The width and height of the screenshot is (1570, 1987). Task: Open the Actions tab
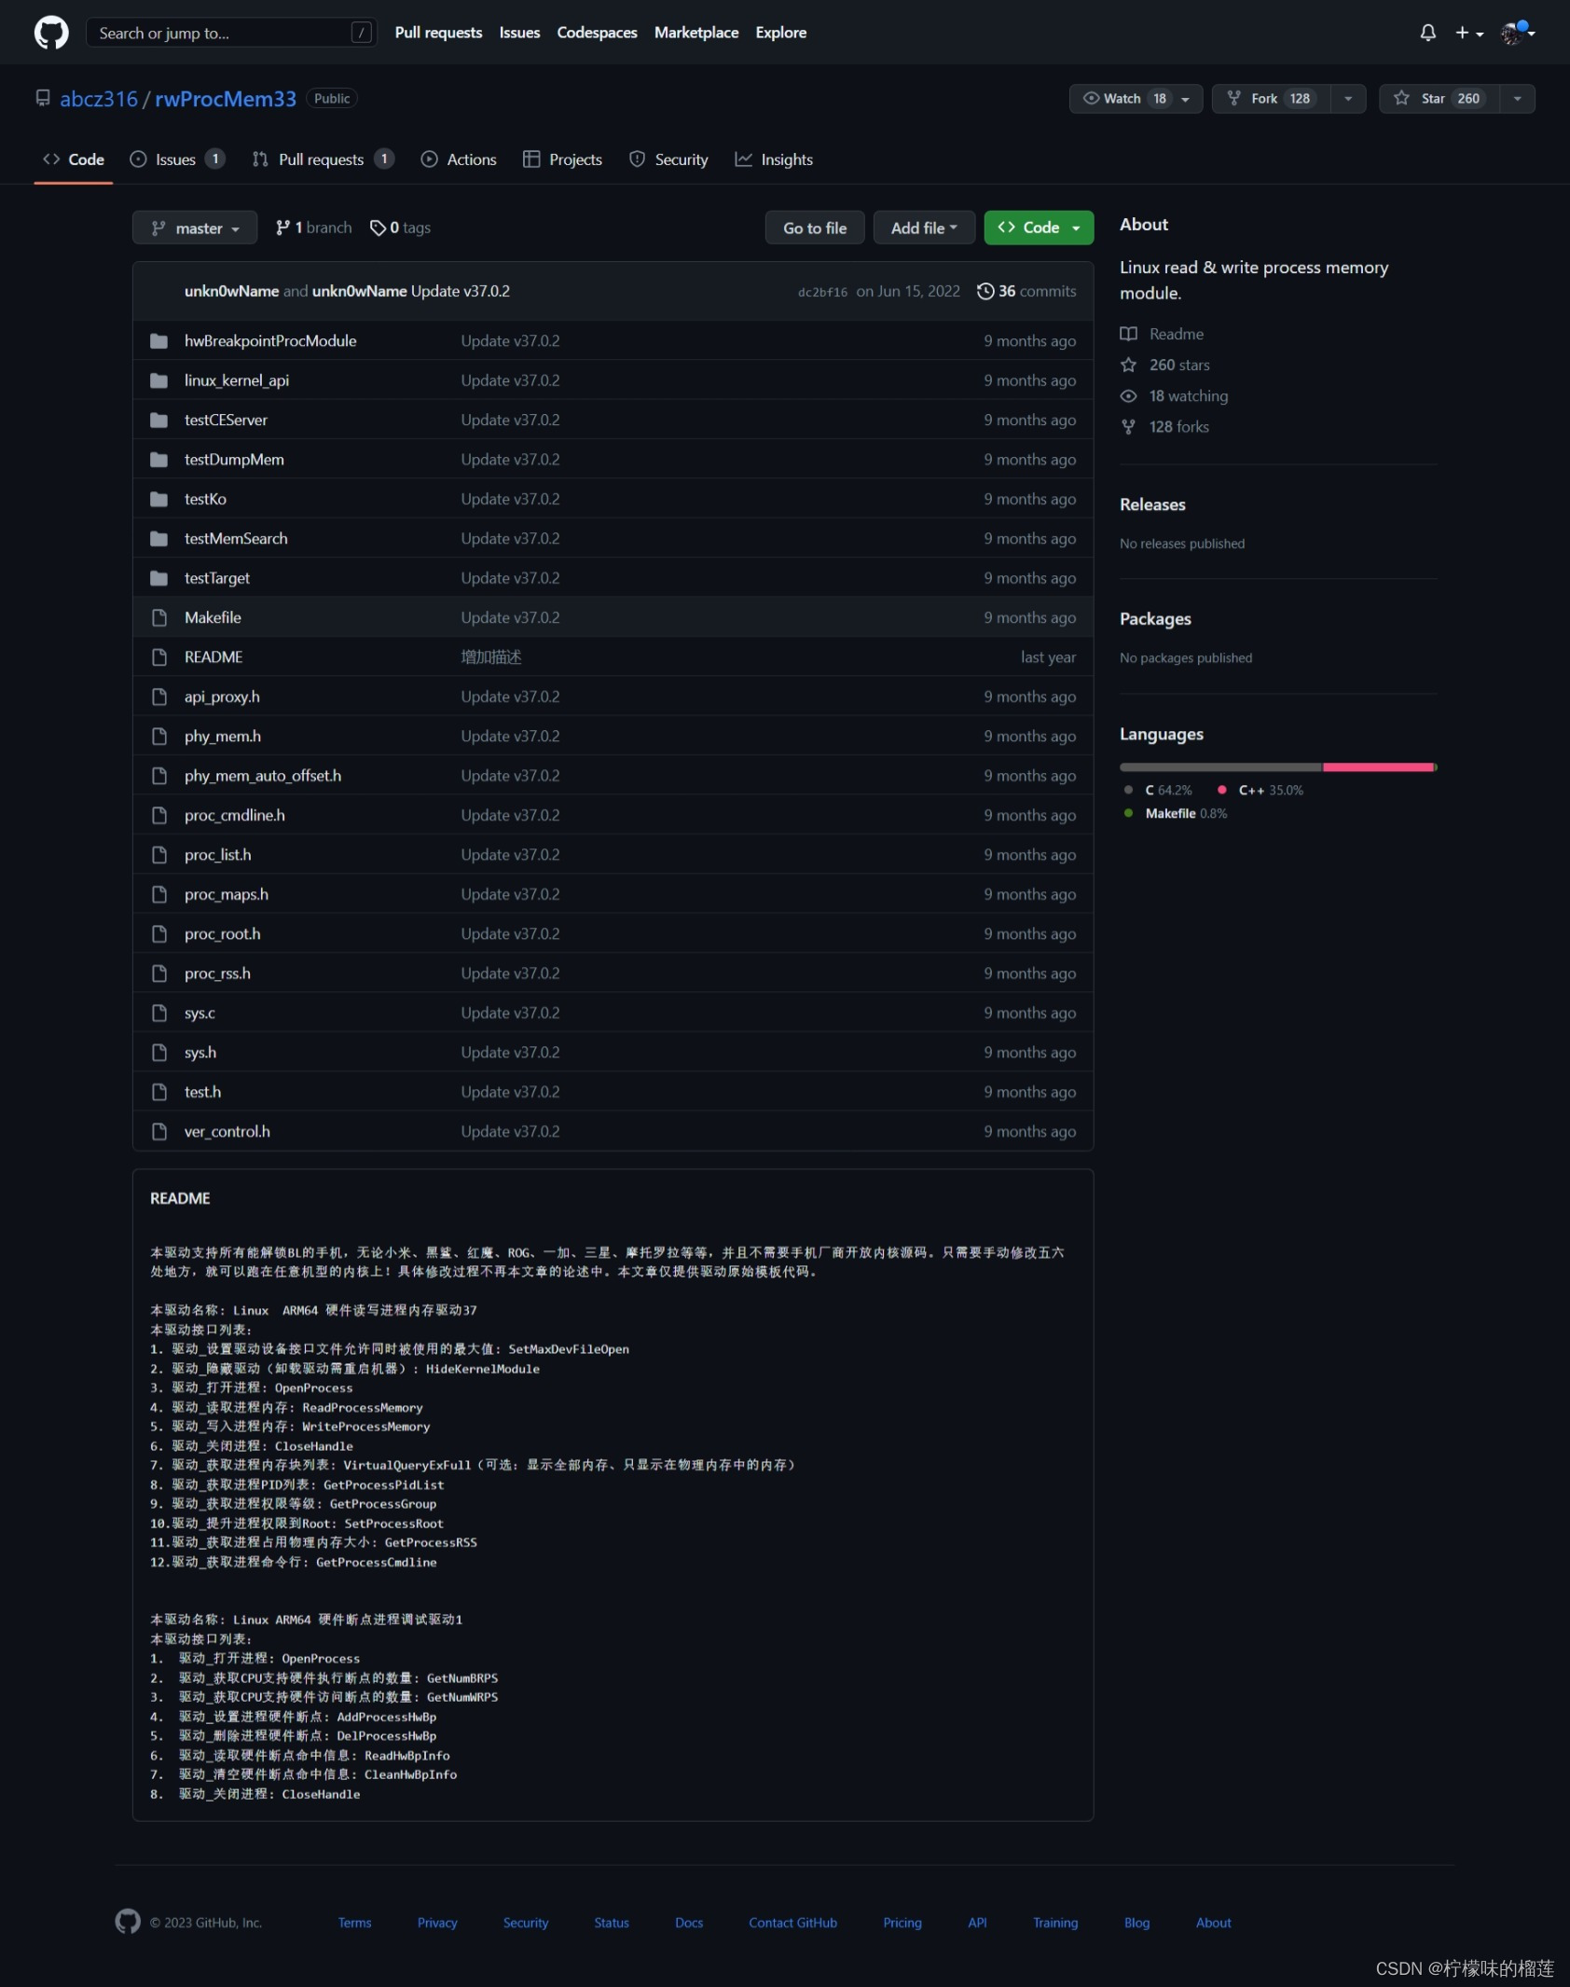coord(459,159)
